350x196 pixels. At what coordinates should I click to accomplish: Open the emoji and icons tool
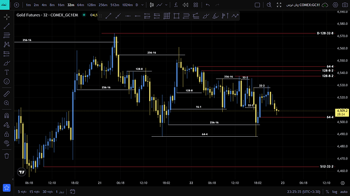7,82
